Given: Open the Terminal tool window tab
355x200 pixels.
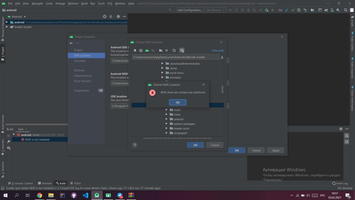Looking at the screenshot, I should tap(45, 183).
